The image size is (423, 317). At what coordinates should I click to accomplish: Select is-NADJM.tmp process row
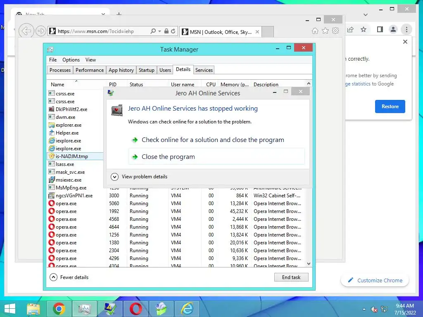coord(76,156)
